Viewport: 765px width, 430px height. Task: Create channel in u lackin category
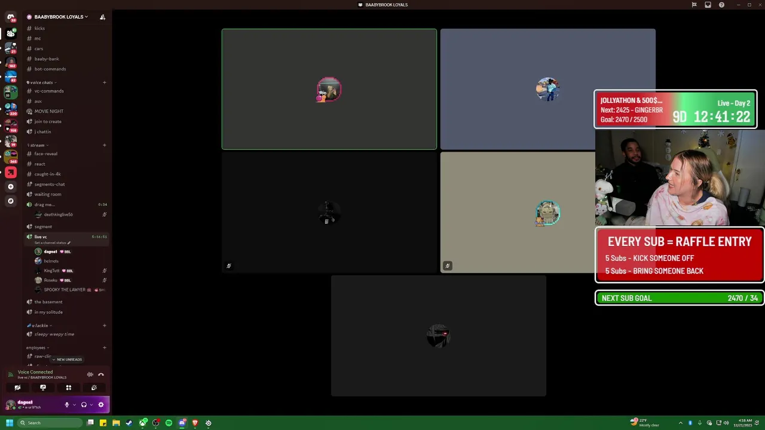[105, 325]
